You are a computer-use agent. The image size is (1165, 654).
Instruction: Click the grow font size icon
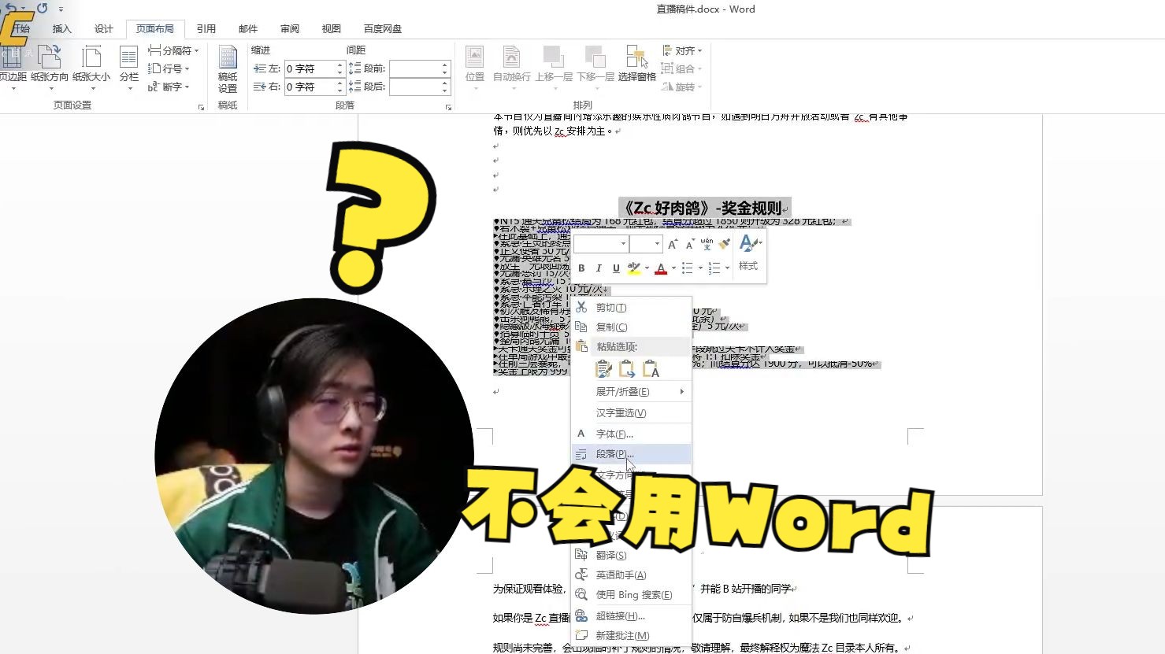point(673,244)
